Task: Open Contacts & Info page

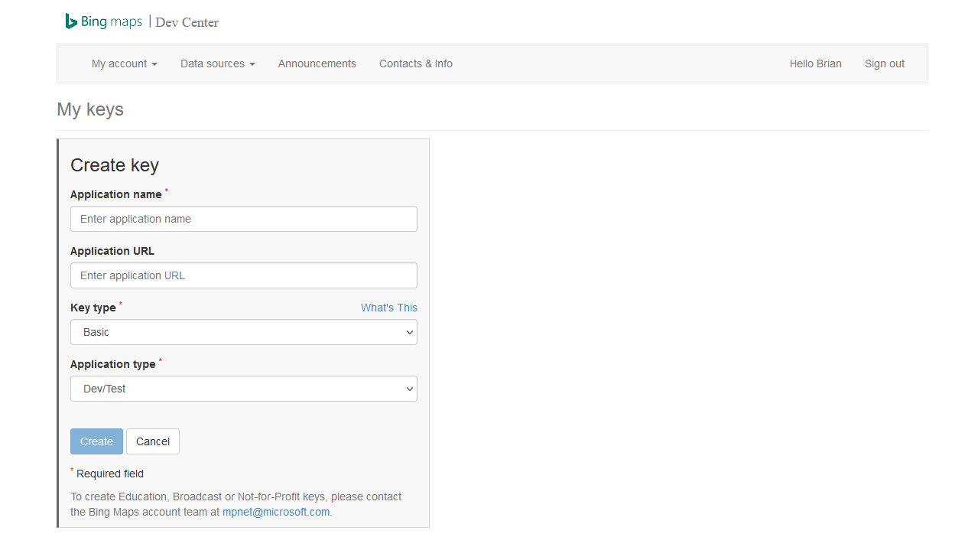Action: [x=416, y=63]
